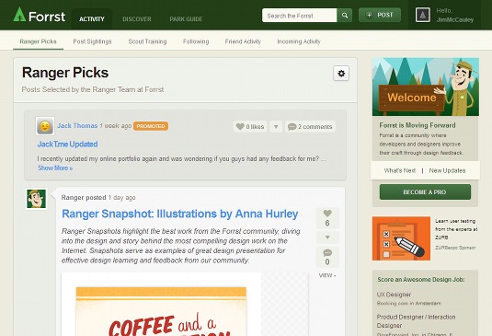Click the search magnifier button
The width and height of the screenshot is (492, 336).
(x=345, y=16)
